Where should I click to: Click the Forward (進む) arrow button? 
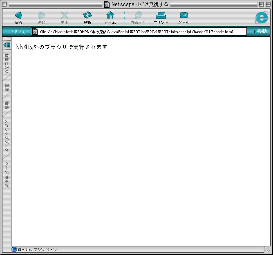coord(42,16)
